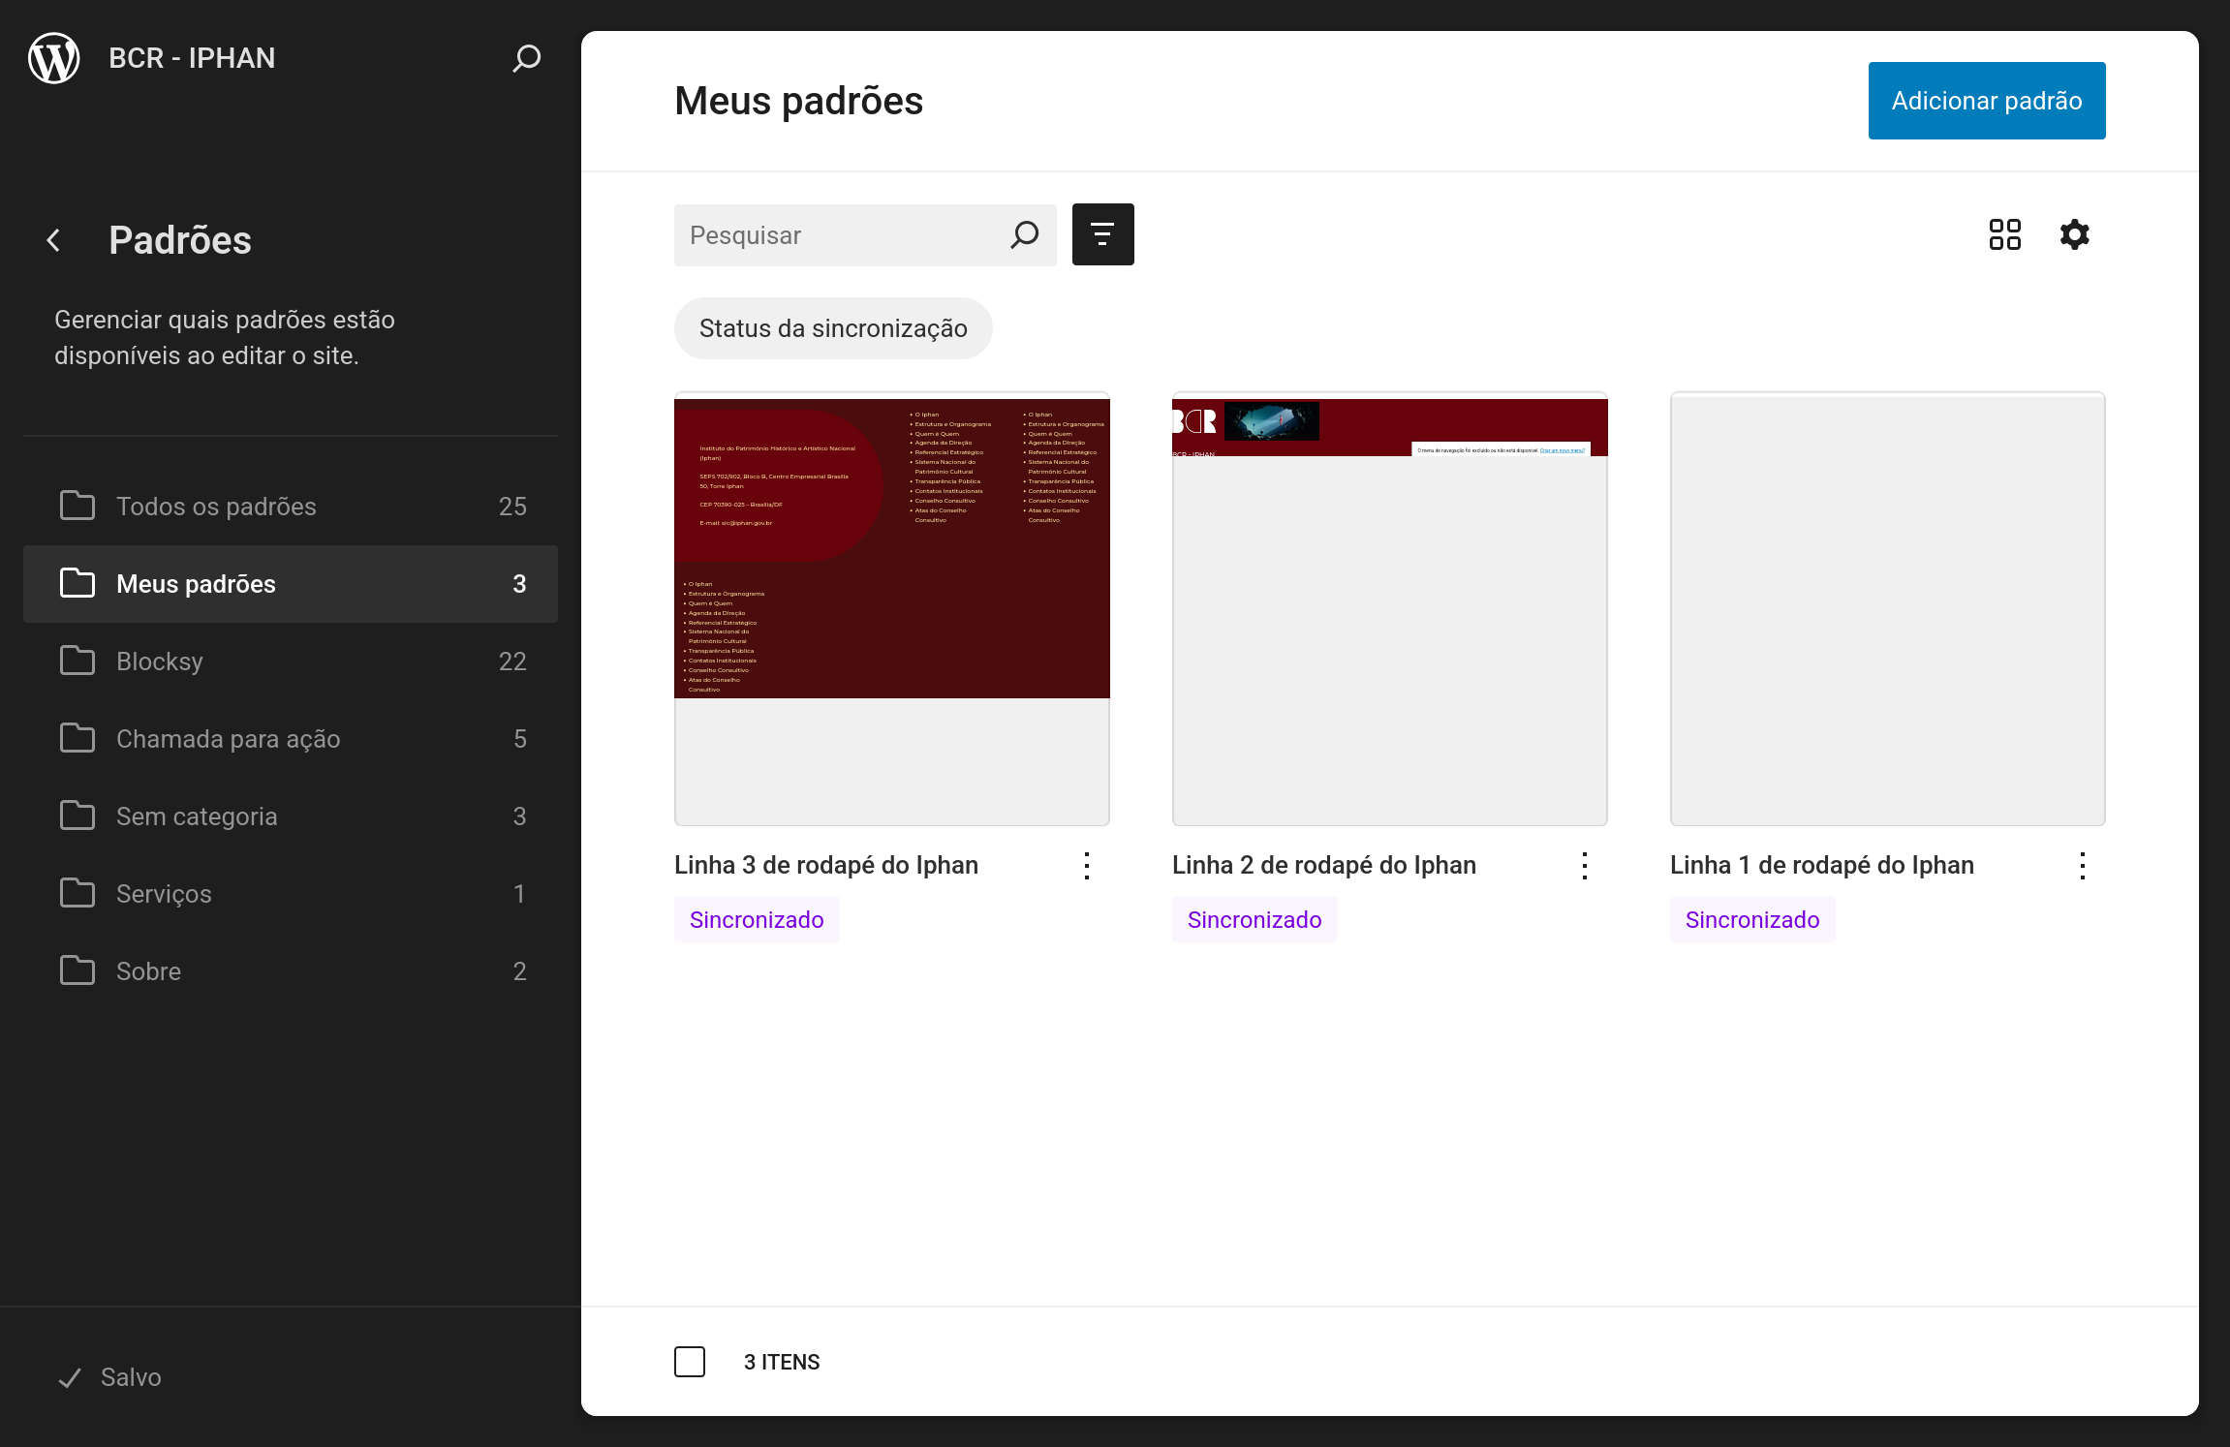Image resolution: width=2230 pixels, height=1447 pixels.
Task: Click Sincronizado badge under Linha 3
Action: [x=757, y=919]
